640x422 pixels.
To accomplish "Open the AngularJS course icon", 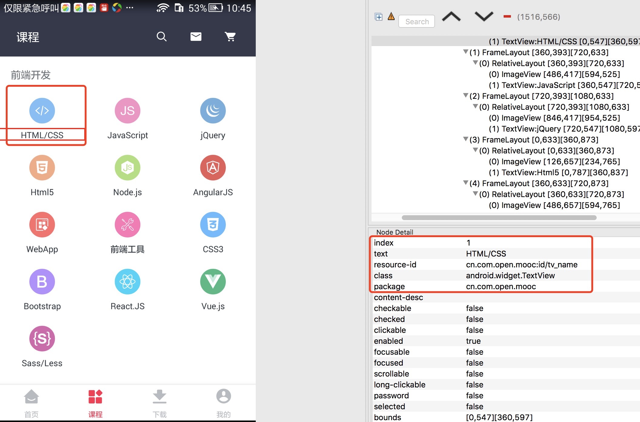I will (x=213, y=168).
